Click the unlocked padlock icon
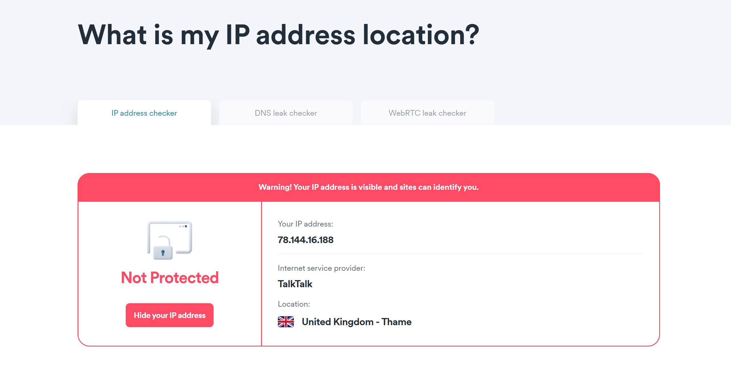The height and width of the screenshot is (379, 731). tap(163, 248)
